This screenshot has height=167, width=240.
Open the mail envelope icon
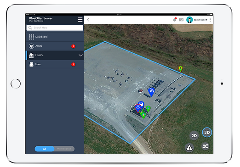coord(181,20)
